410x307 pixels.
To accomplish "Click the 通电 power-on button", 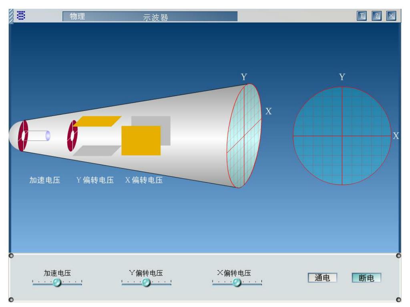I will point(322,278).
